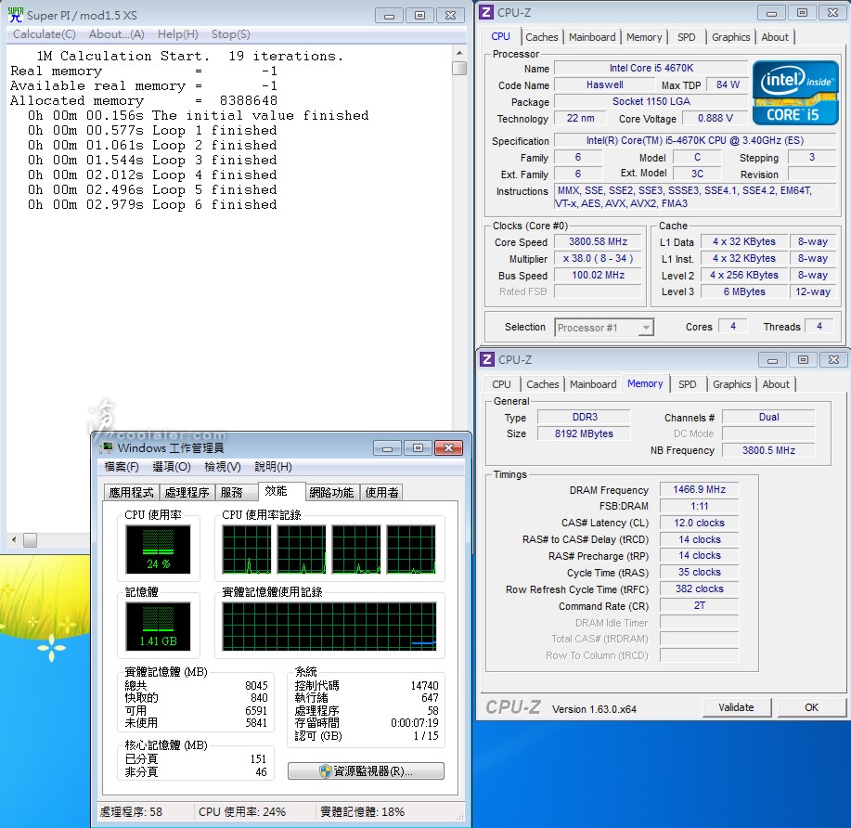Click 'Loop 6 finished' line in Super PI
The image size is (851, 828).
click(152, 205)
